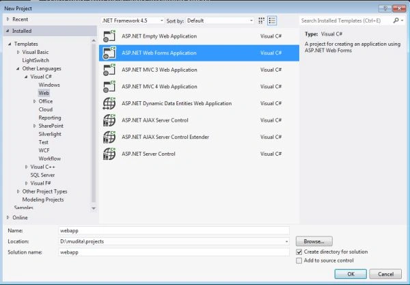The height and width of the screenshot is (285, 410).
Task: Collapse the Other Languages node arrow
Action: tap(18, 68)
